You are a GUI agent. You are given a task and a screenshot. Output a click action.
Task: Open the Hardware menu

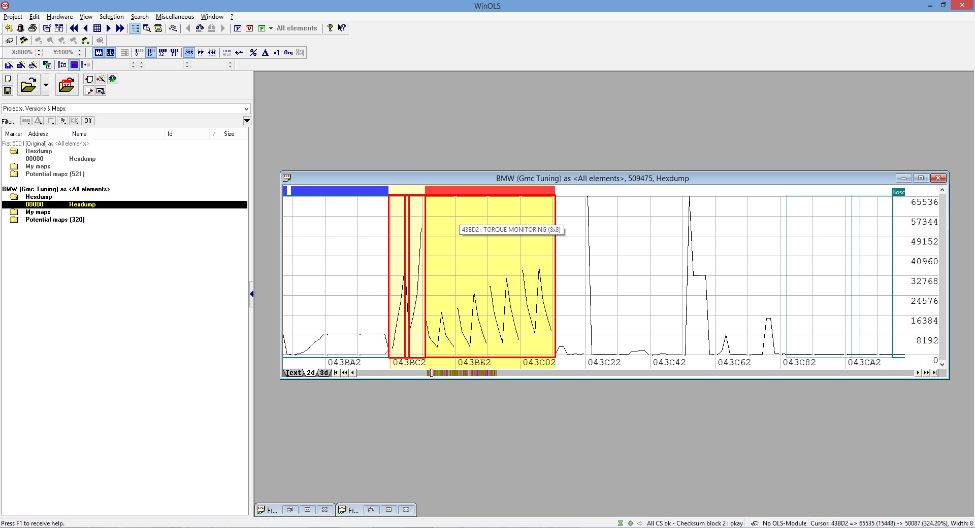(x=59, y=17)
